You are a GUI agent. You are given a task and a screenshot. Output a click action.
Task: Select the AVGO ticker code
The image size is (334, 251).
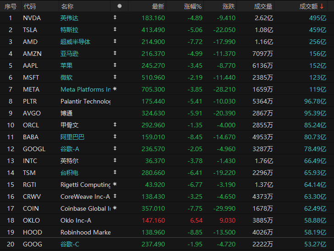32,113
